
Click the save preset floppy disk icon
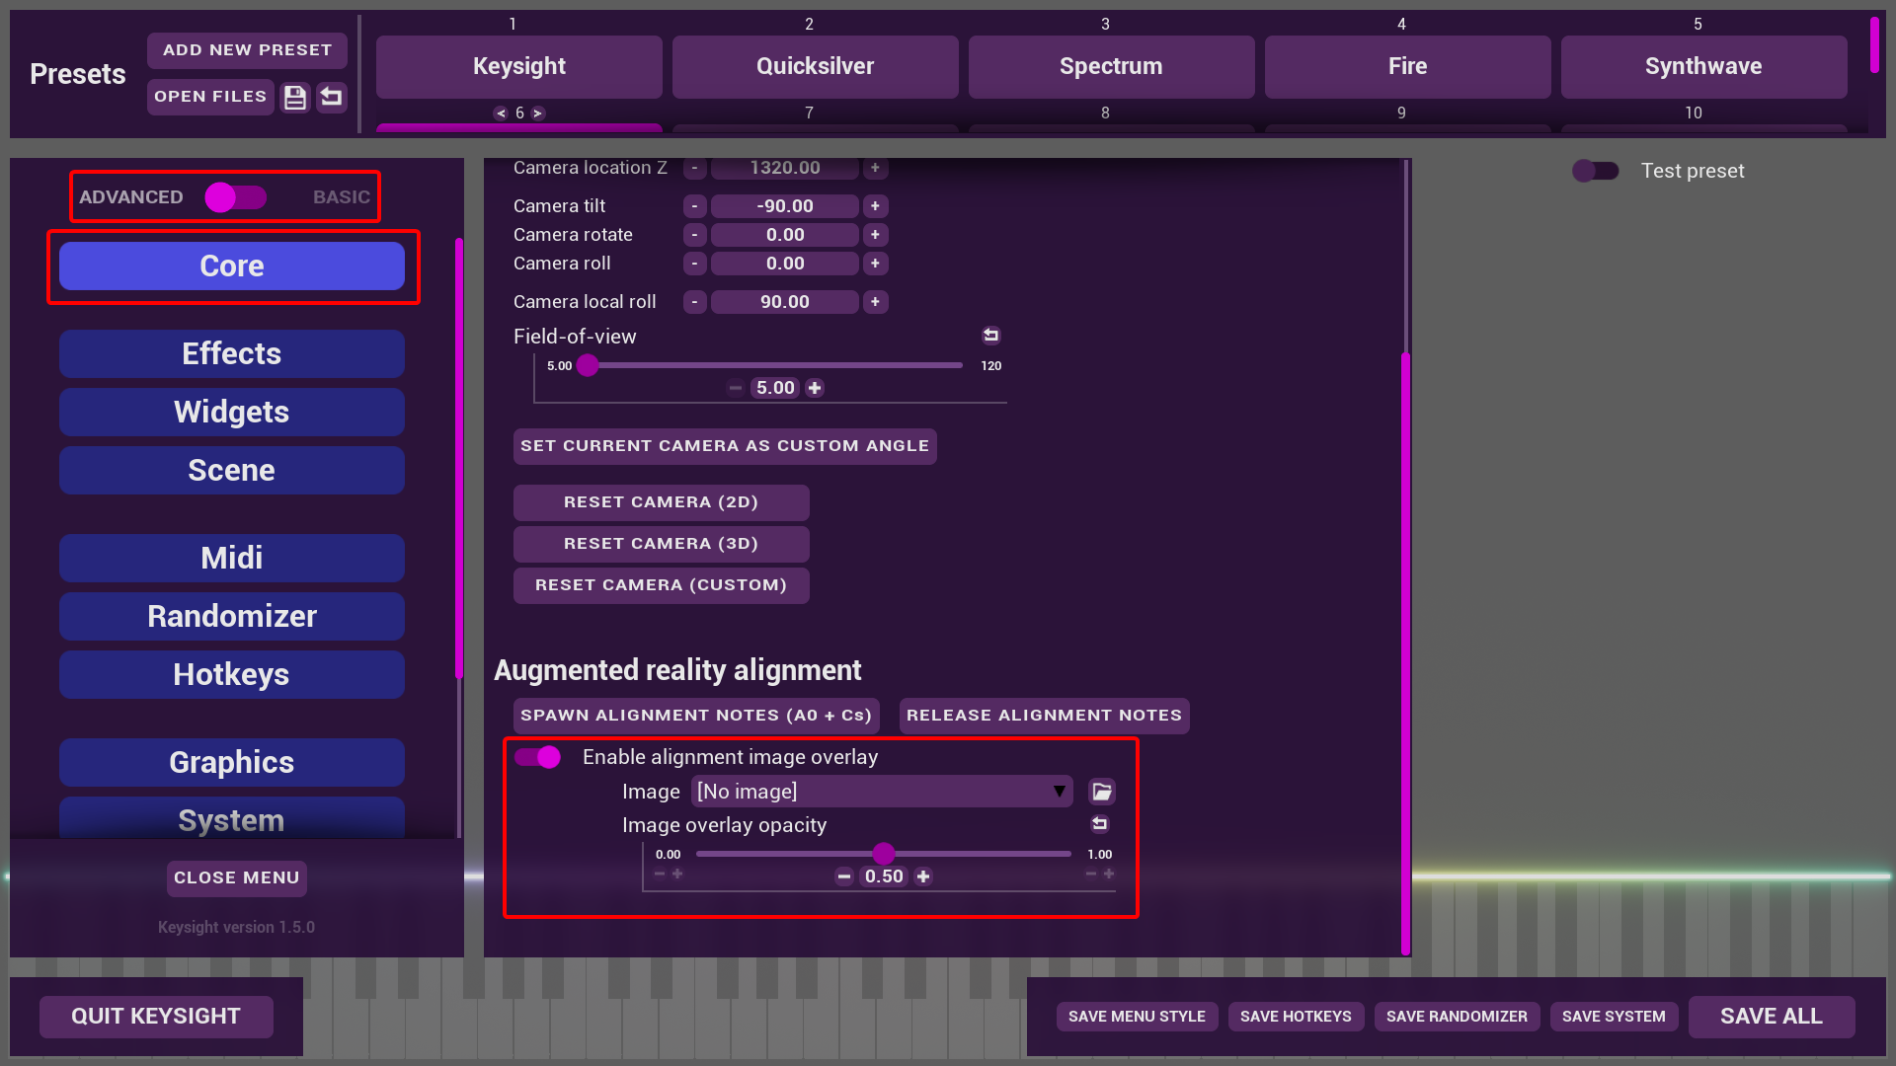coord(295,97)
